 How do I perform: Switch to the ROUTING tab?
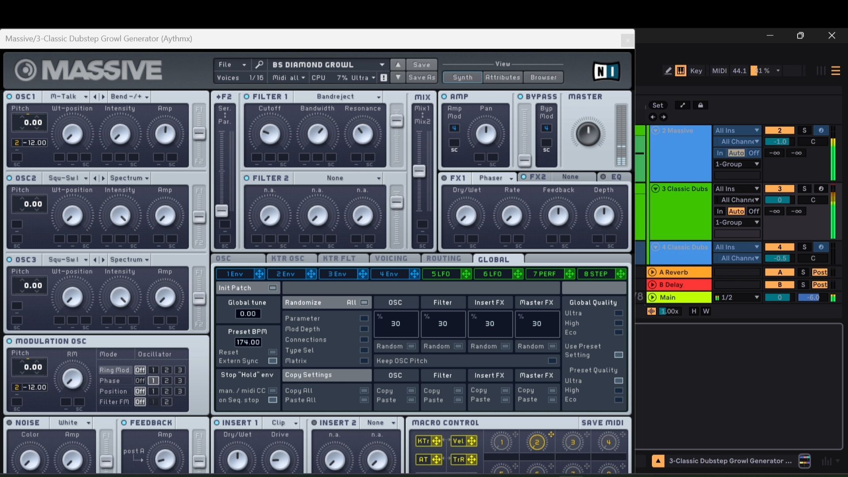[x=443, y=259]
